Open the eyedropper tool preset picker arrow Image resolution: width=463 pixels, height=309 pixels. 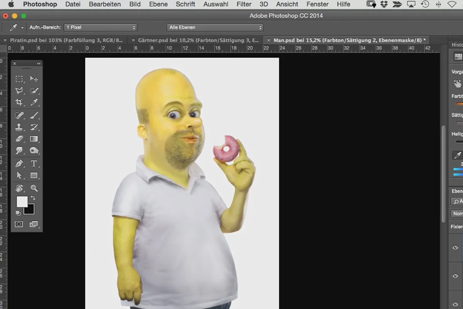click(x=22, y=28)
